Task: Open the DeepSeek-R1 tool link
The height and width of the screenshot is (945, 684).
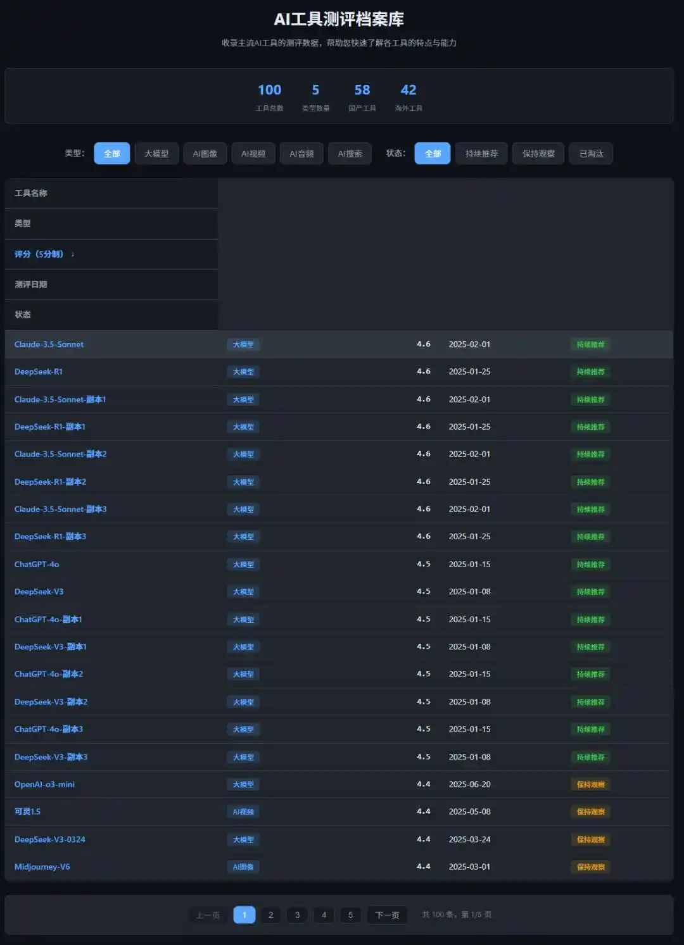Action: click(39, 372)
